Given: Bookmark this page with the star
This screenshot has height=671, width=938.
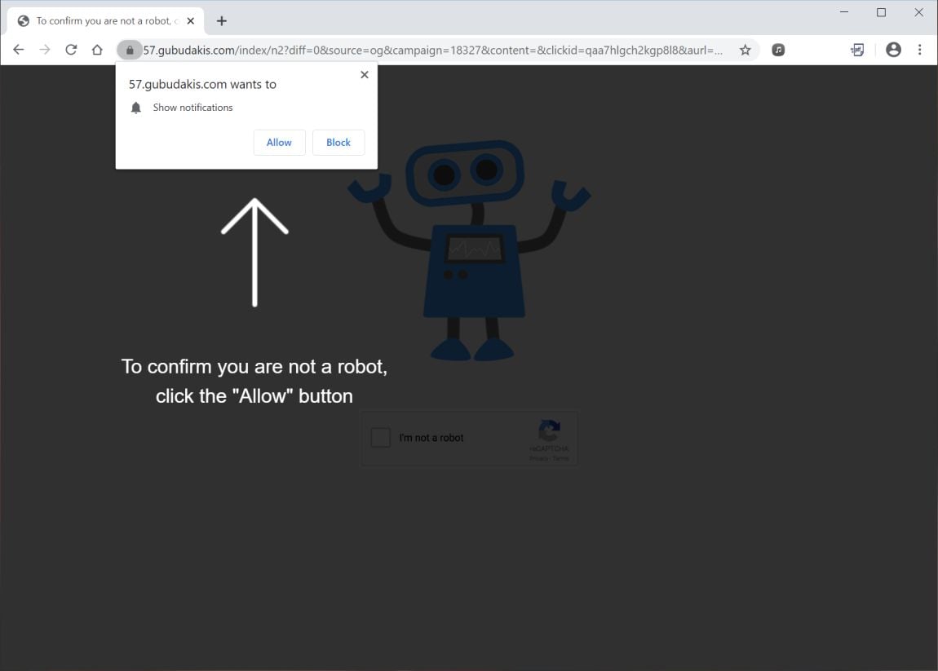Looking at the screenshot, I should [745, 51].
